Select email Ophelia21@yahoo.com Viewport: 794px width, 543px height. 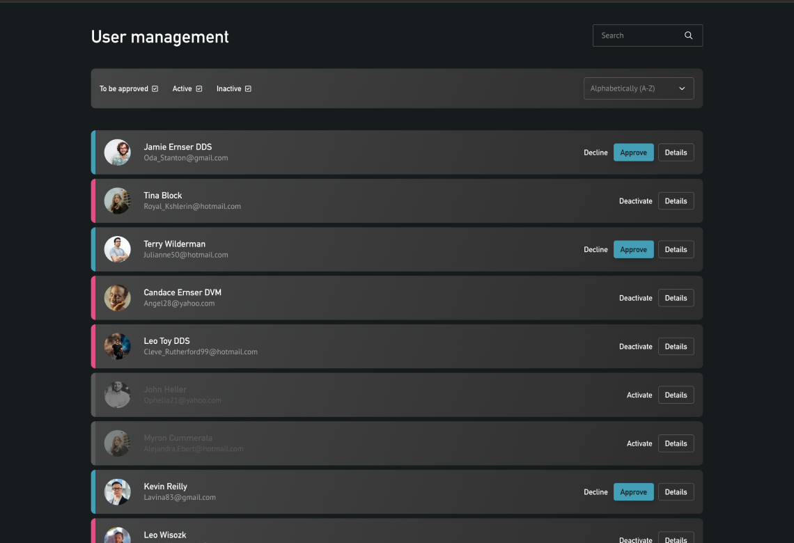(182, 400)
